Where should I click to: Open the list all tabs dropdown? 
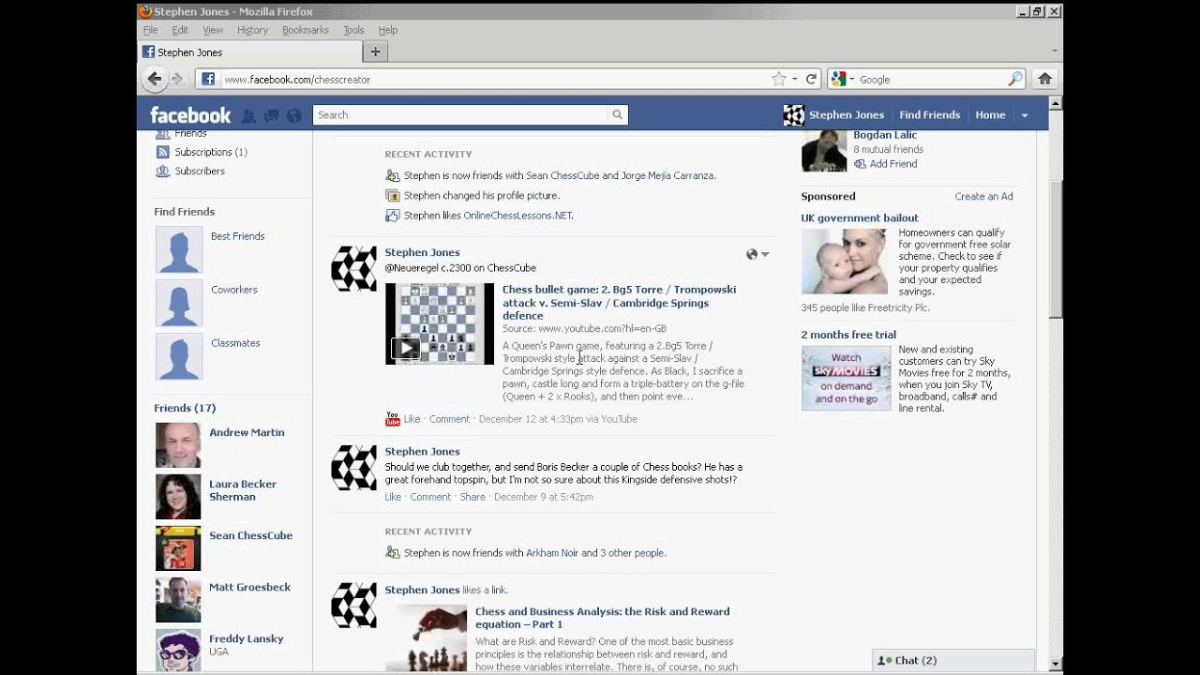pos(1055,52)
